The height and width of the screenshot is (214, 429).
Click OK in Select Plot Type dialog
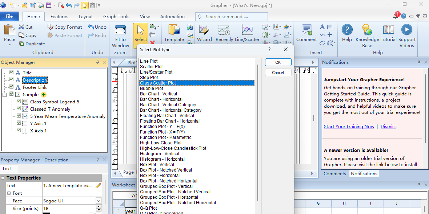tap(278, 62)
